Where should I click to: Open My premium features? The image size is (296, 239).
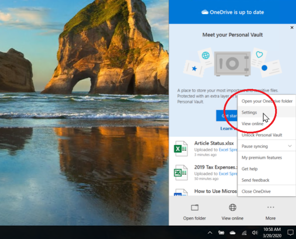click(x=267, y=157)
